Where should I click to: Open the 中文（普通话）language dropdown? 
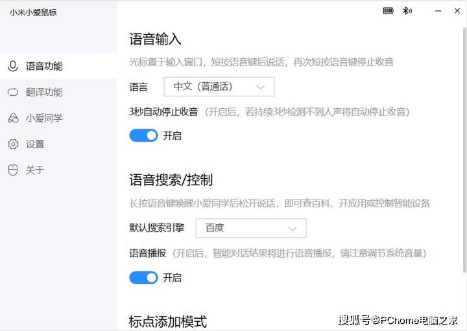[219, 86]
